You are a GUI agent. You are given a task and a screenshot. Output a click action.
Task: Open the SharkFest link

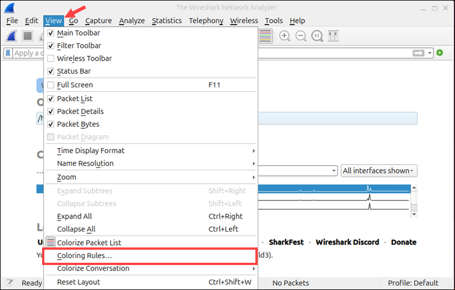pos(286,242)
